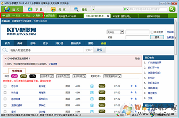Click the 搜索 button beside song search
Screen dimensions: 179x118
[x=99, y=50]
